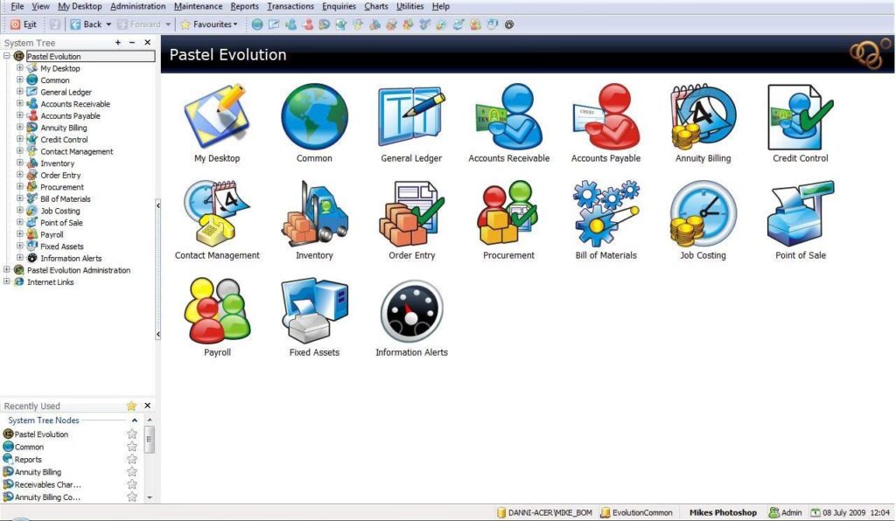Expand the General Ledger tree node
Screen dimensions: 896x521
pos(20,92)
